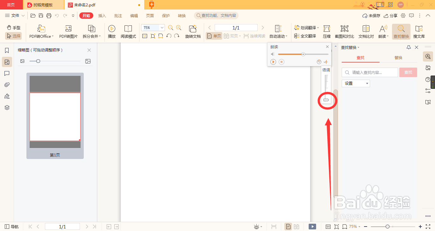Viewport: 435px width, 231px height.
Task: Toggle 单页 single page view mode
Action: point(214,36)
